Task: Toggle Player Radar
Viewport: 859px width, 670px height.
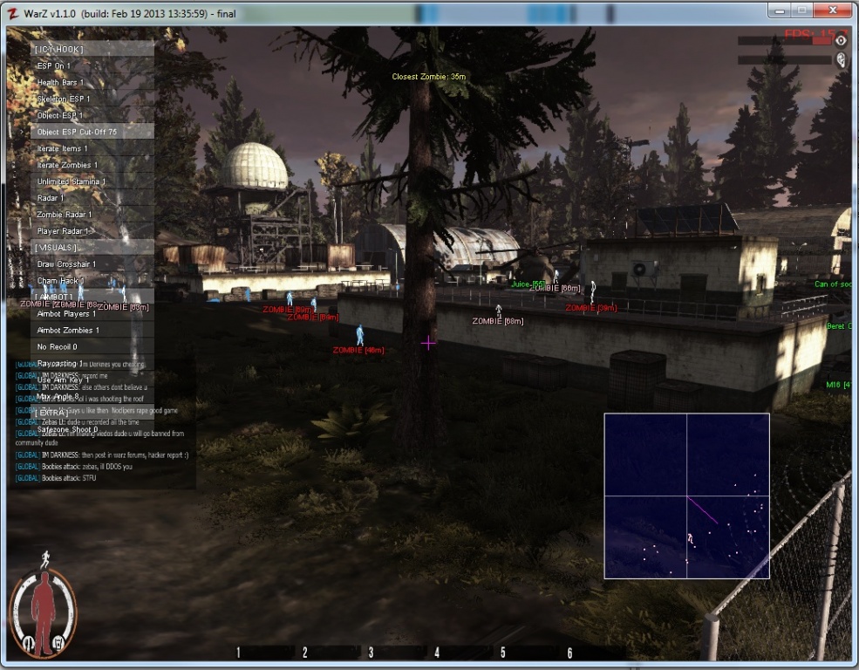Action: coord(92,231)
